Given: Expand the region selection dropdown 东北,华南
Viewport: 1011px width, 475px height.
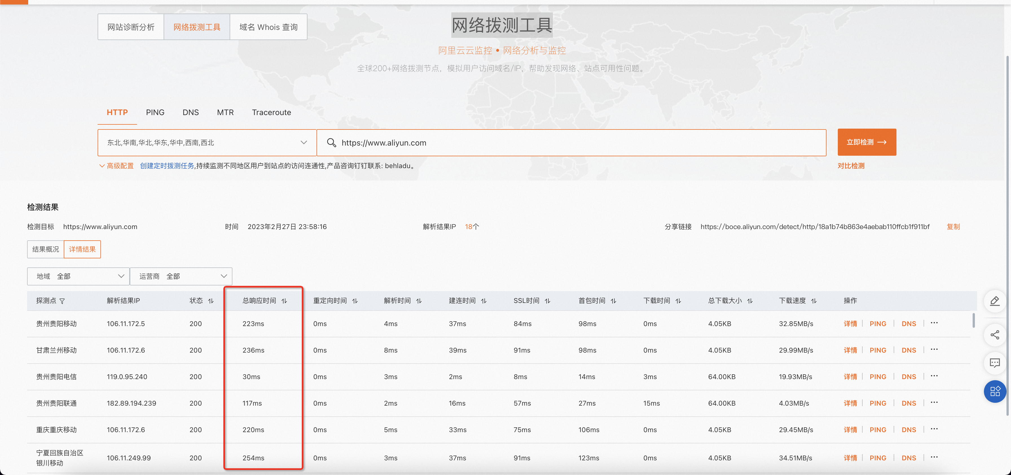Looking at the screenshot, I should [x=207, y=142].
